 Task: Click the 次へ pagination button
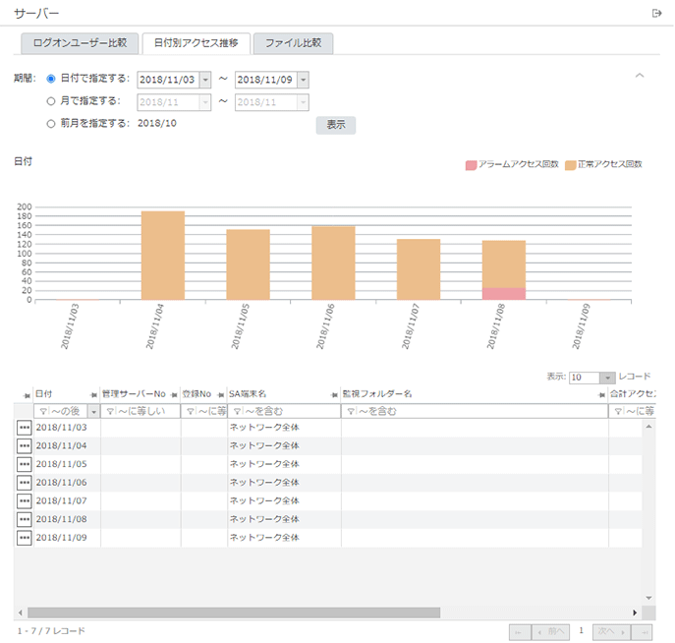[611, 632]
